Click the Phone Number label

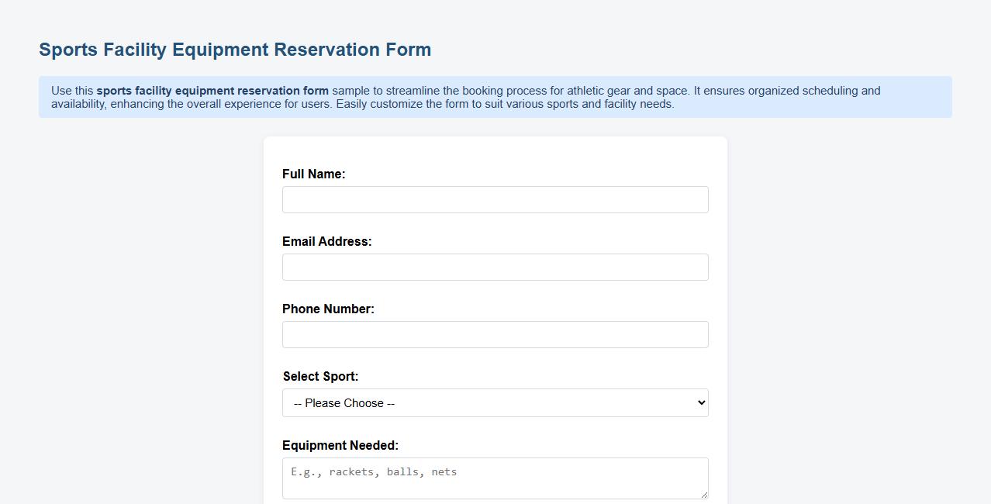(x=328, y=309)
